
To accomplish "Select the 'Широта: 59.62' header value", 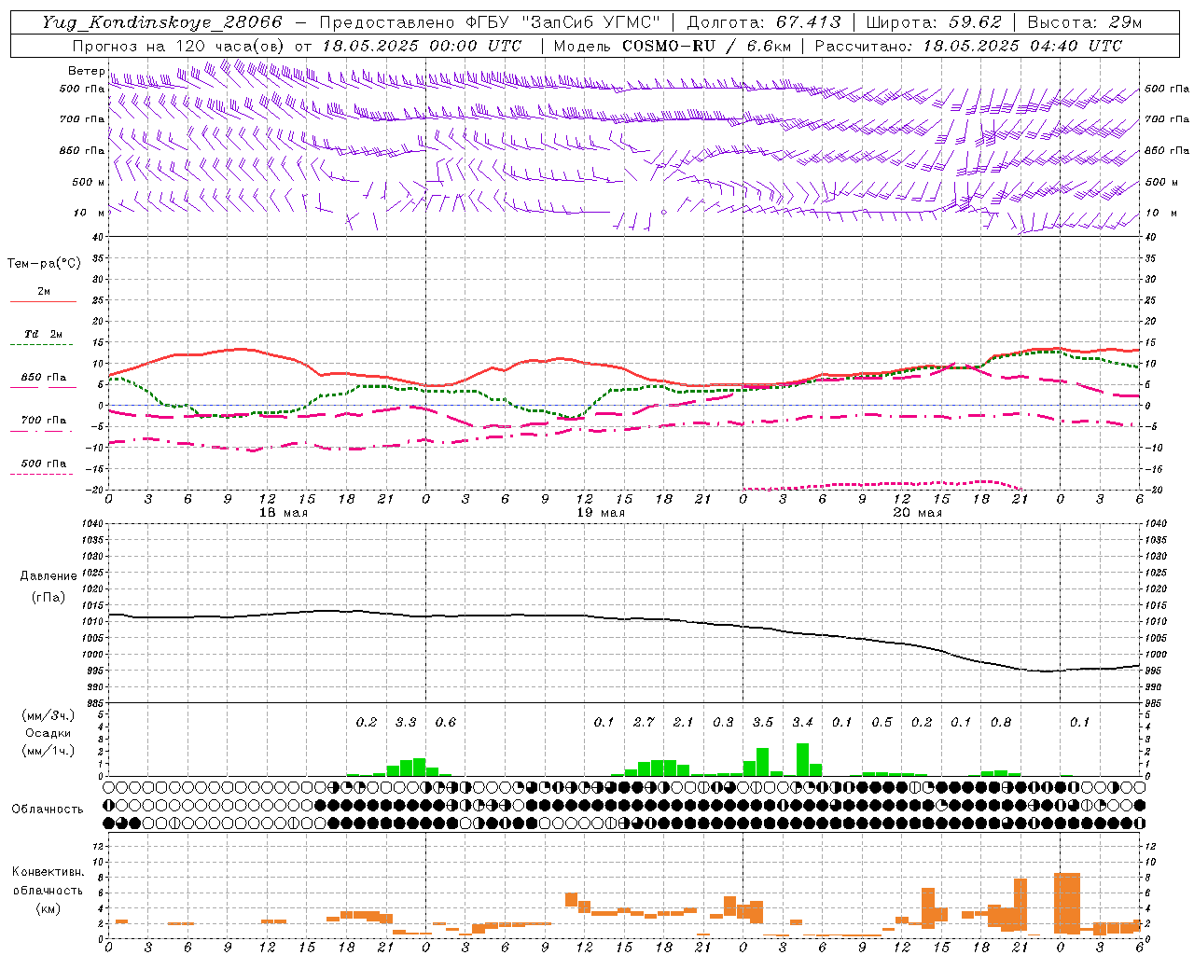I will pos(934,22).
